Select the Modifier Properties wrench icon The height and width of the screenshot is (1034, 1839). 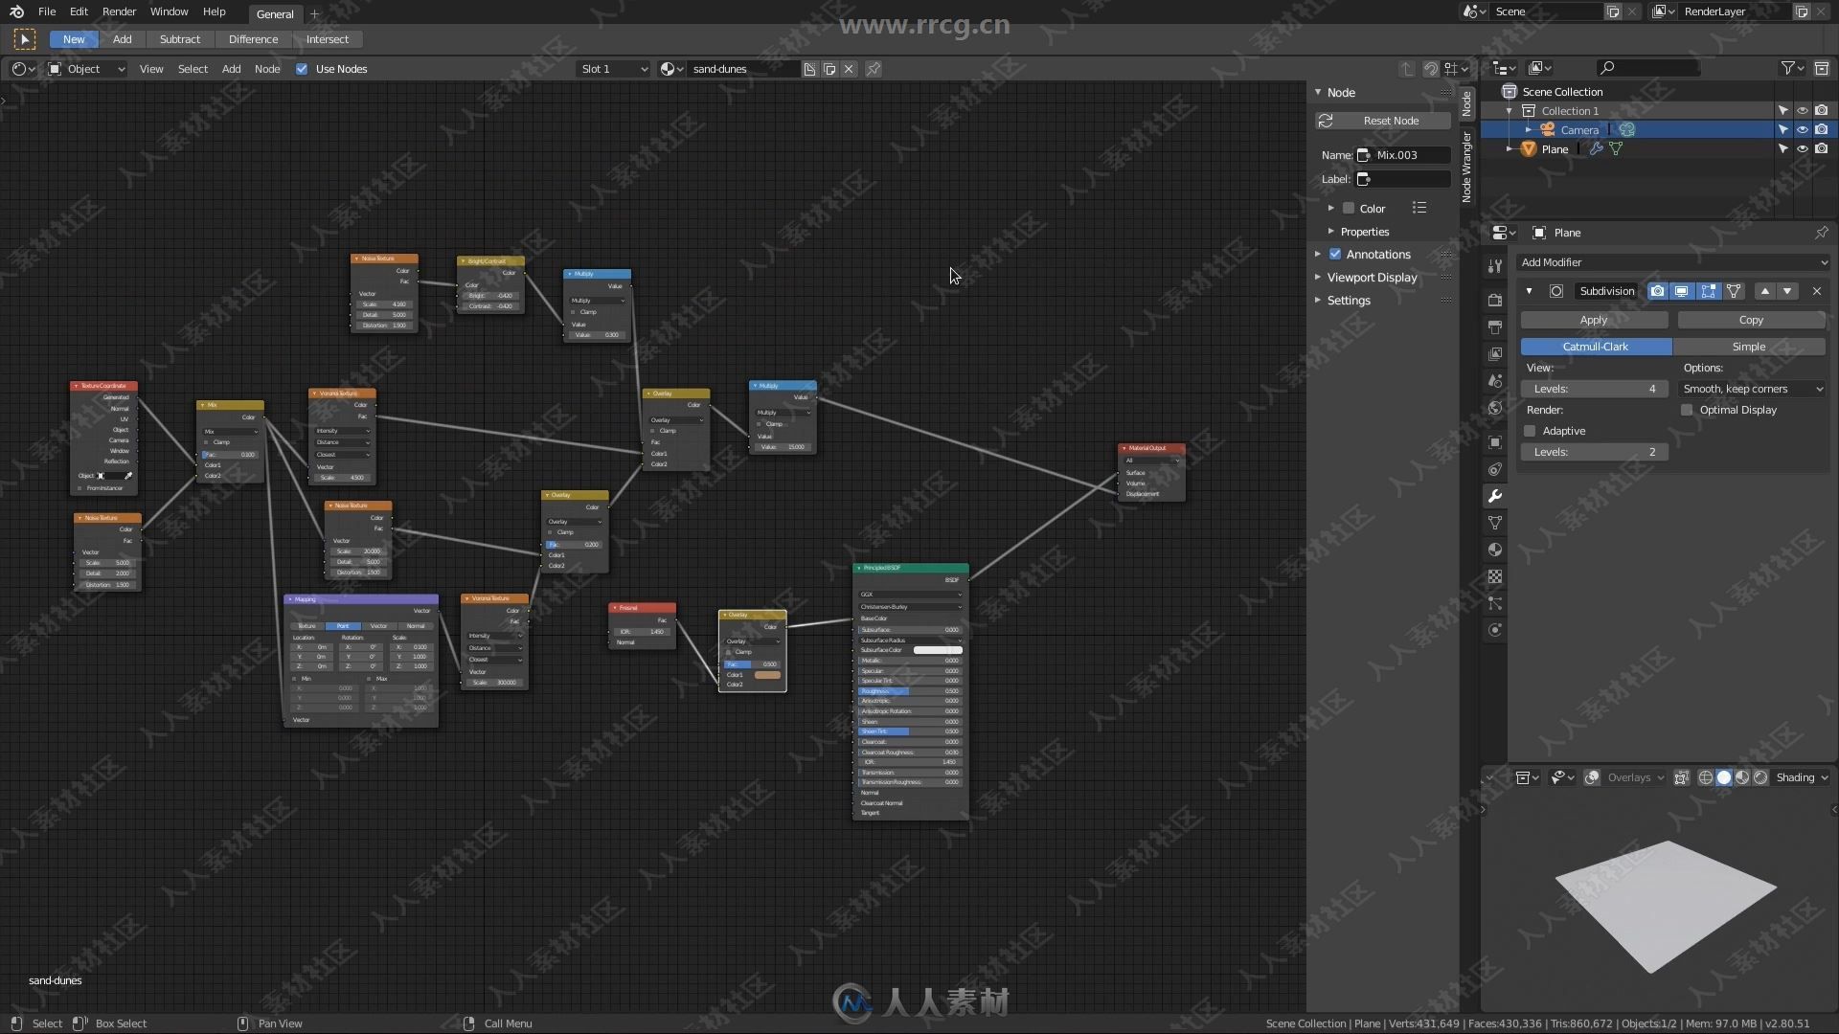pos(1495,494)
